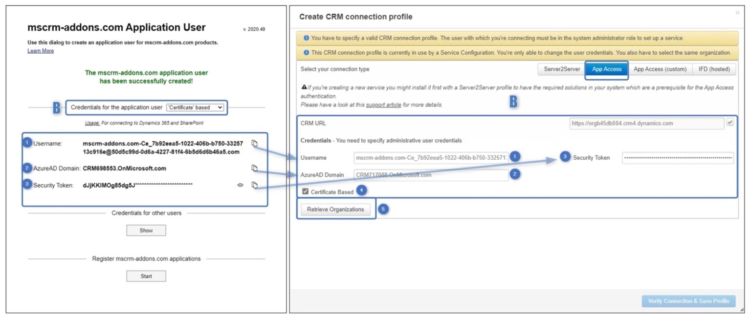Uncheck the Certificate Based checkbox
The height and width of the screenshot is (318, 751).
pos(305,191)
